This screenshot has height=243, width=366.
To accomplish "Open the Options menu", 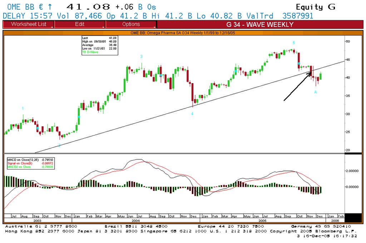I will click(x=131, y=24).
